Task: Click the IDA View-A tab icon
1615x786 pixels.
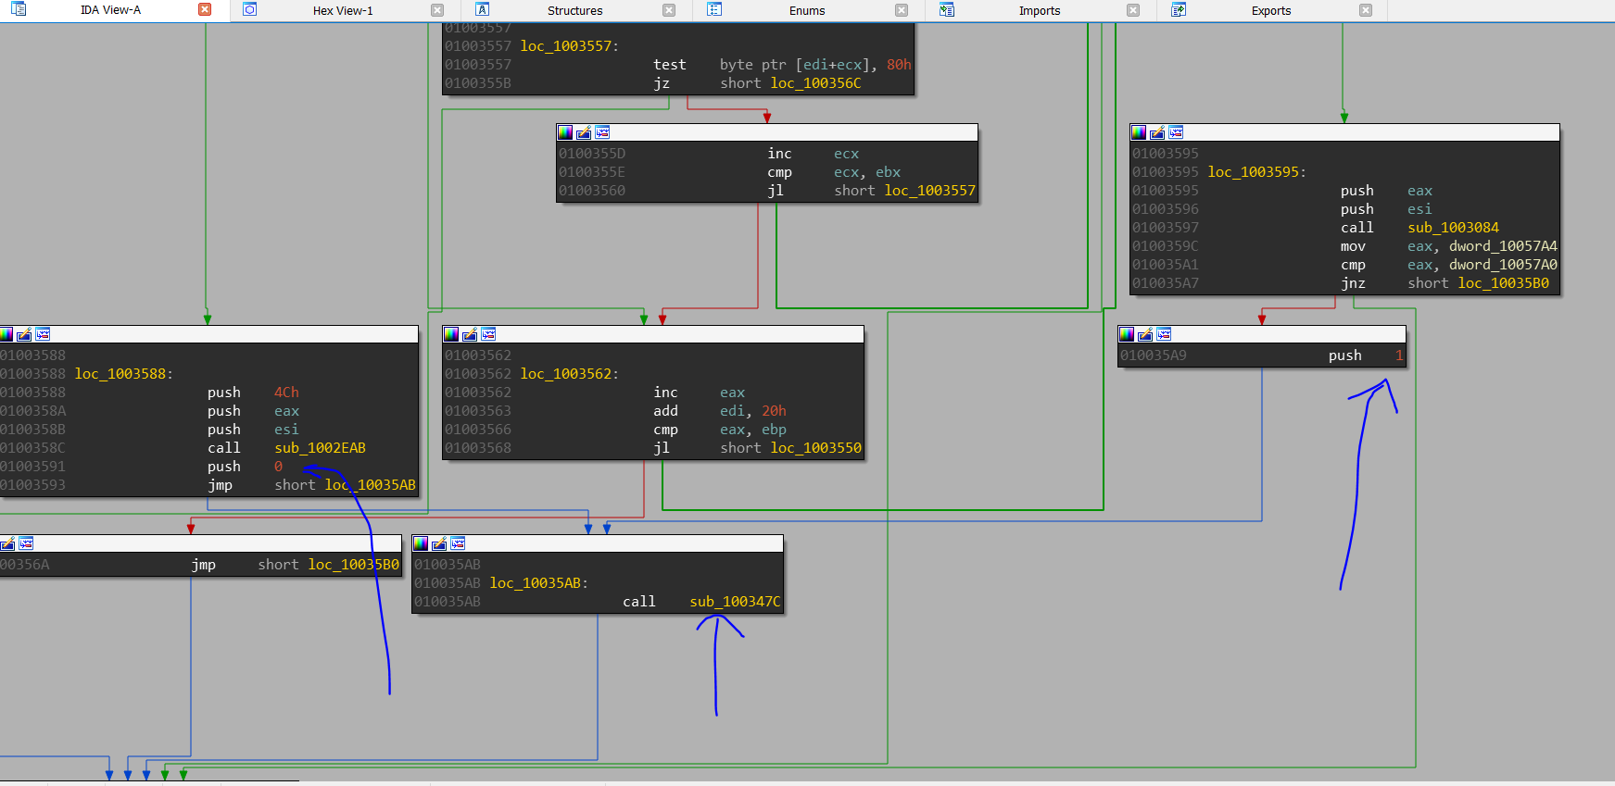Action: click(19, 9)
